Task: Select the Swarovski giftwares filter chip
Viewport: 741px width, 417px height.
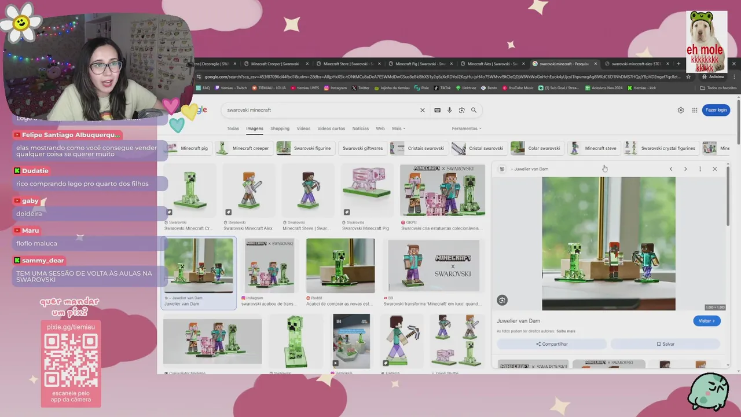Action: pos(362,148)
